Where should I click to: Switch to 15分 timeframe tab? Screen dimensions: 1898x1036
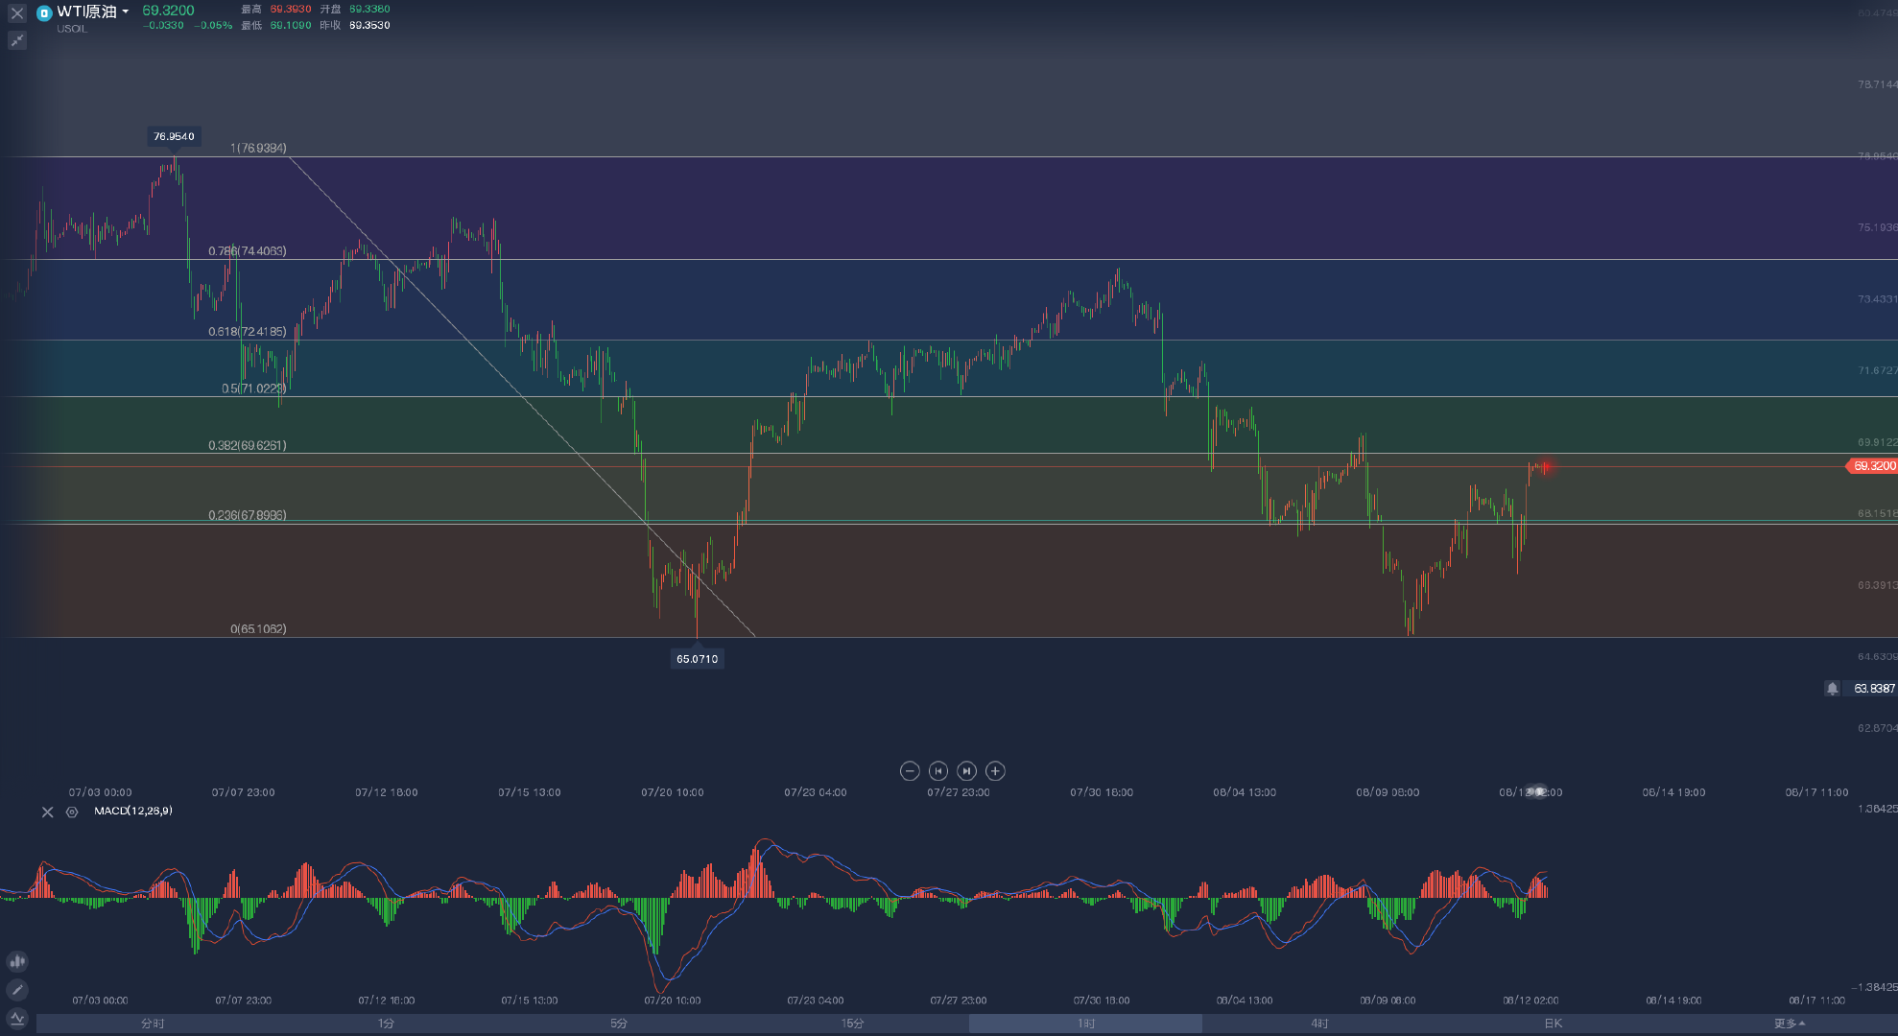(x=852, y=1024)
